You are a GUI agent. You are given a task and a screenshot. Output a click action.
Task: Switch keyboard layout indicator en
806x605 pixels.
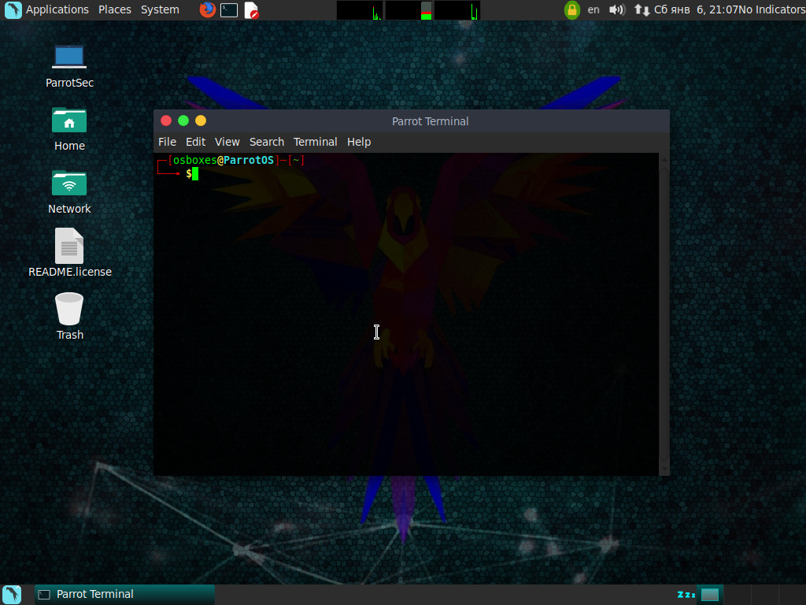pyautogui.click(x=593, y=9)
